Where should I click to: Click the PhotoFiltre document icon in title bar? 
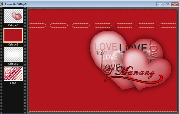[2, 4]
